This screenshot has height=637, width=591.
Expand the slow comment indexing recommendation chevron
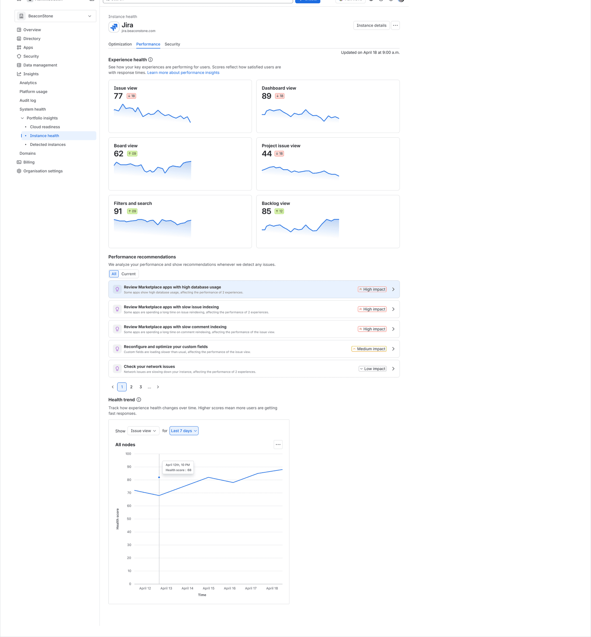393,329
